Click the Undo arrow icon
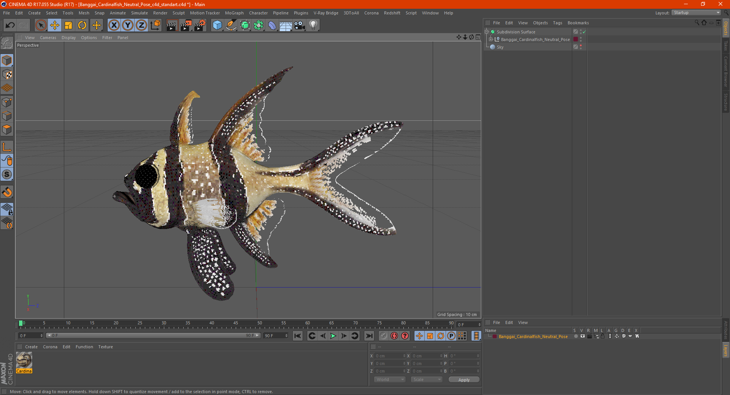Screen dimensions: 730x395 10,25
